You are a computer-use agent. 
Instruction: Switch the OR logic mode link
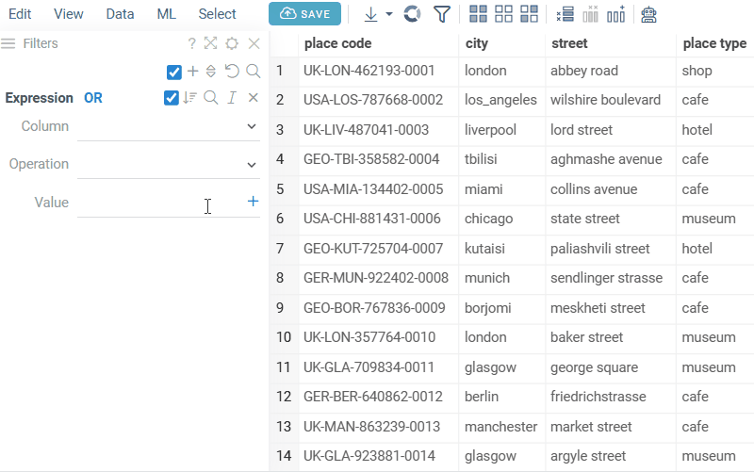(93, 98)
